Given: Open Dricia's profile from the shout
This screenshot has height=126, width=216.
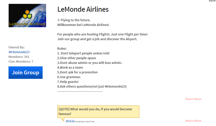Looking at the screenshot, I should click(x=70, y=121).
